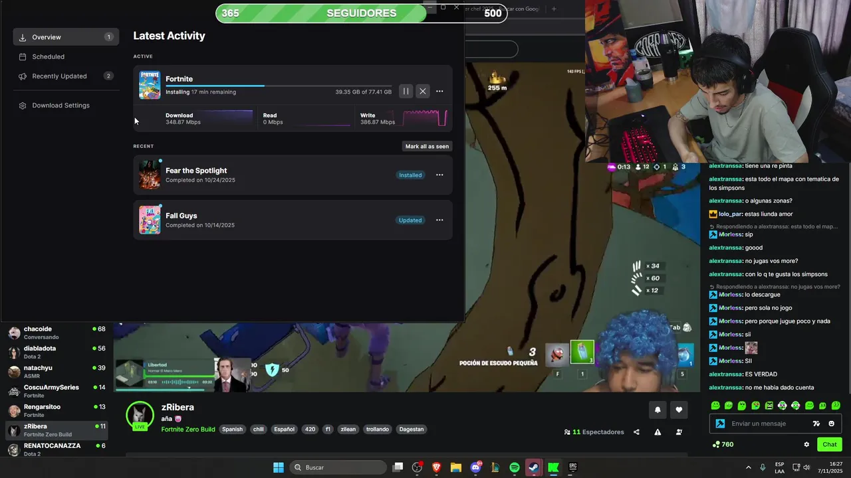Select the Spanish stream tag
This screenshot has height=478, width=851.
pos(232,430)
